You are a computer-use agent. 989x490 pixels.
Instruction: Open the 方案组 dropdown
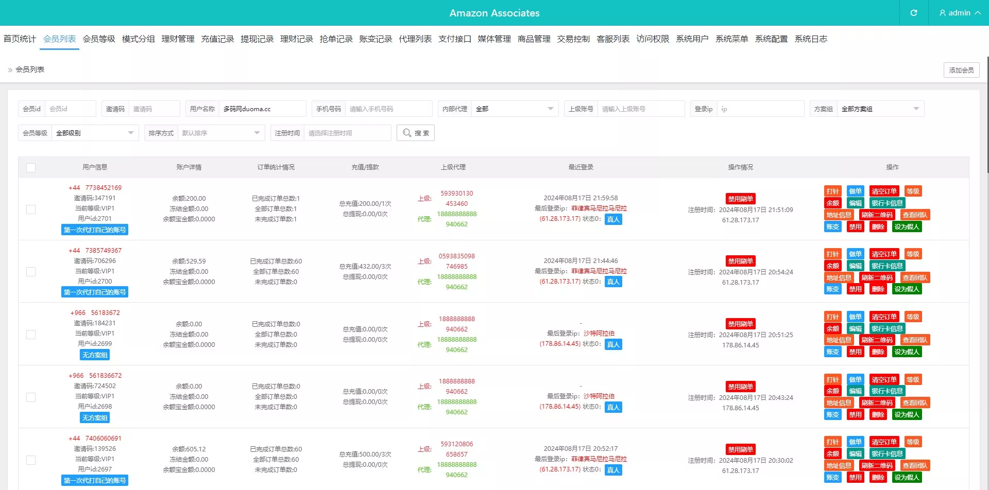coord(880,109)
